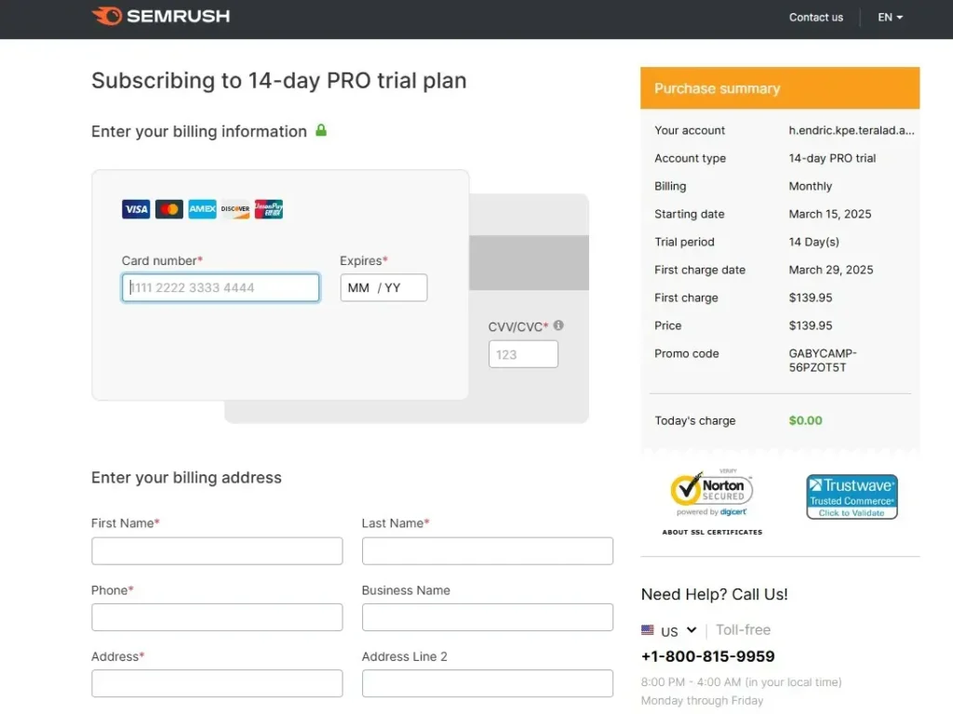
Task: Click the Trial period 14 Day(s) value
Action: [x=813, y=242]
